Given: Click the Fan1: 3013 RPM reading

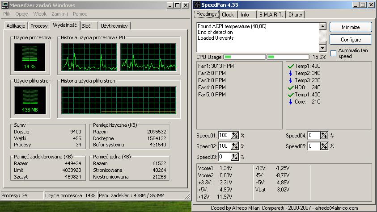Looking at the screenshot, I should click(216, 66).
